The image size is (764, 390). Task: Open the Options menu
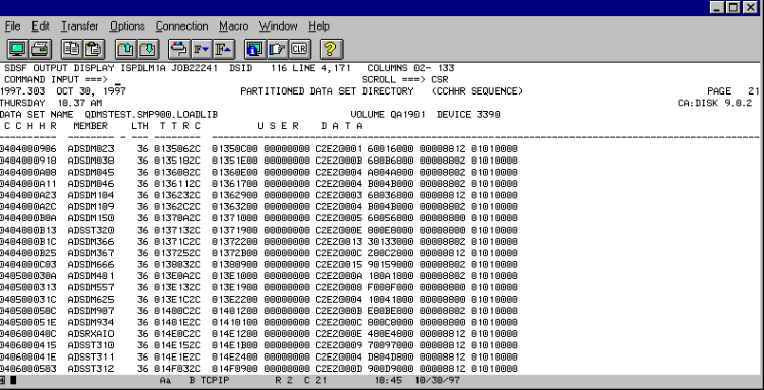127,27
